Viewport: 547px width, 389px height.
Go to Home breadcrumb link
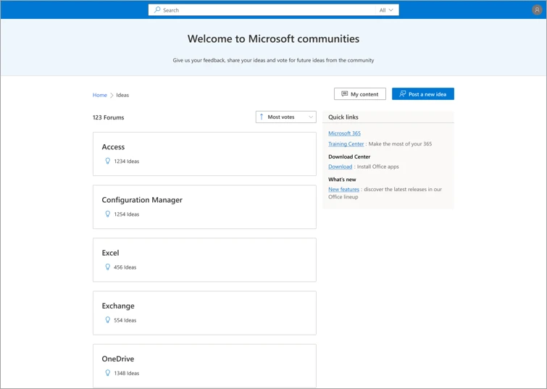pyautogui.click(x=100, y=95)
